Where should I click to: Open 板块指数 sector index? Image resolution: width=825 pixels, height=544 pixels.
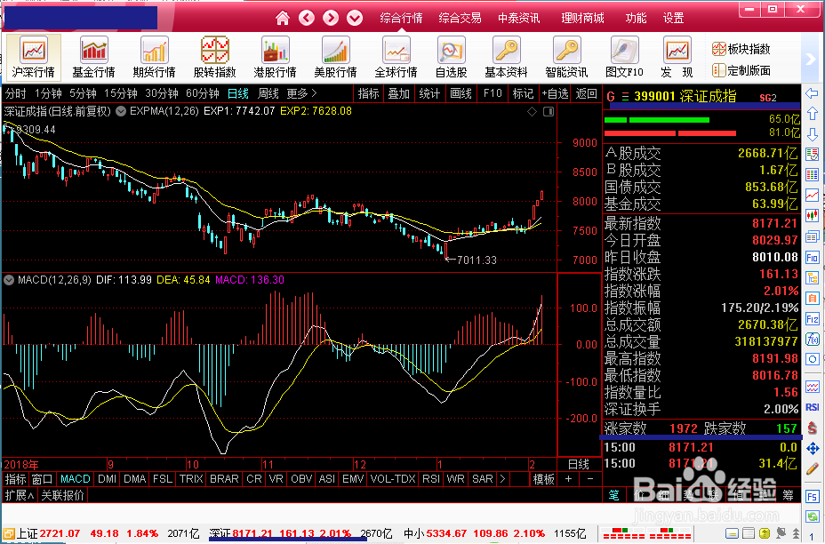pos(741,49)
